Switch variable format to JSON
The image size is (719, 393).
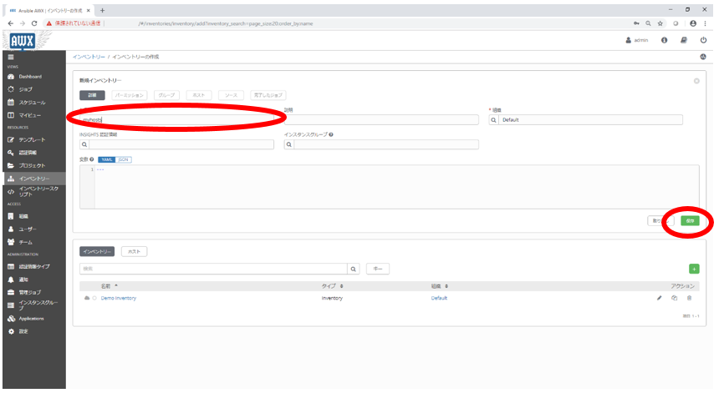click(124, 159)
